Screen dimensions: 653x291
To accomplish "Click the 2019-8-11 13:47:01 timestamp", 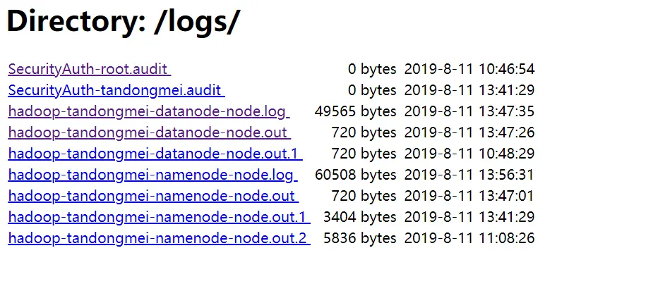I will (469, 196).
